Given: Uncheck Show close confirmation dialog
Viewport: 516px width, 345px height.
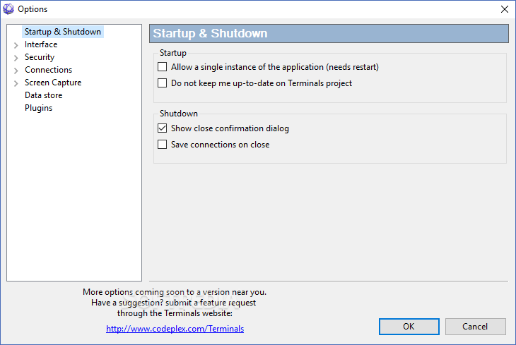Looking at the screenshot, I should tap(163, 128).
